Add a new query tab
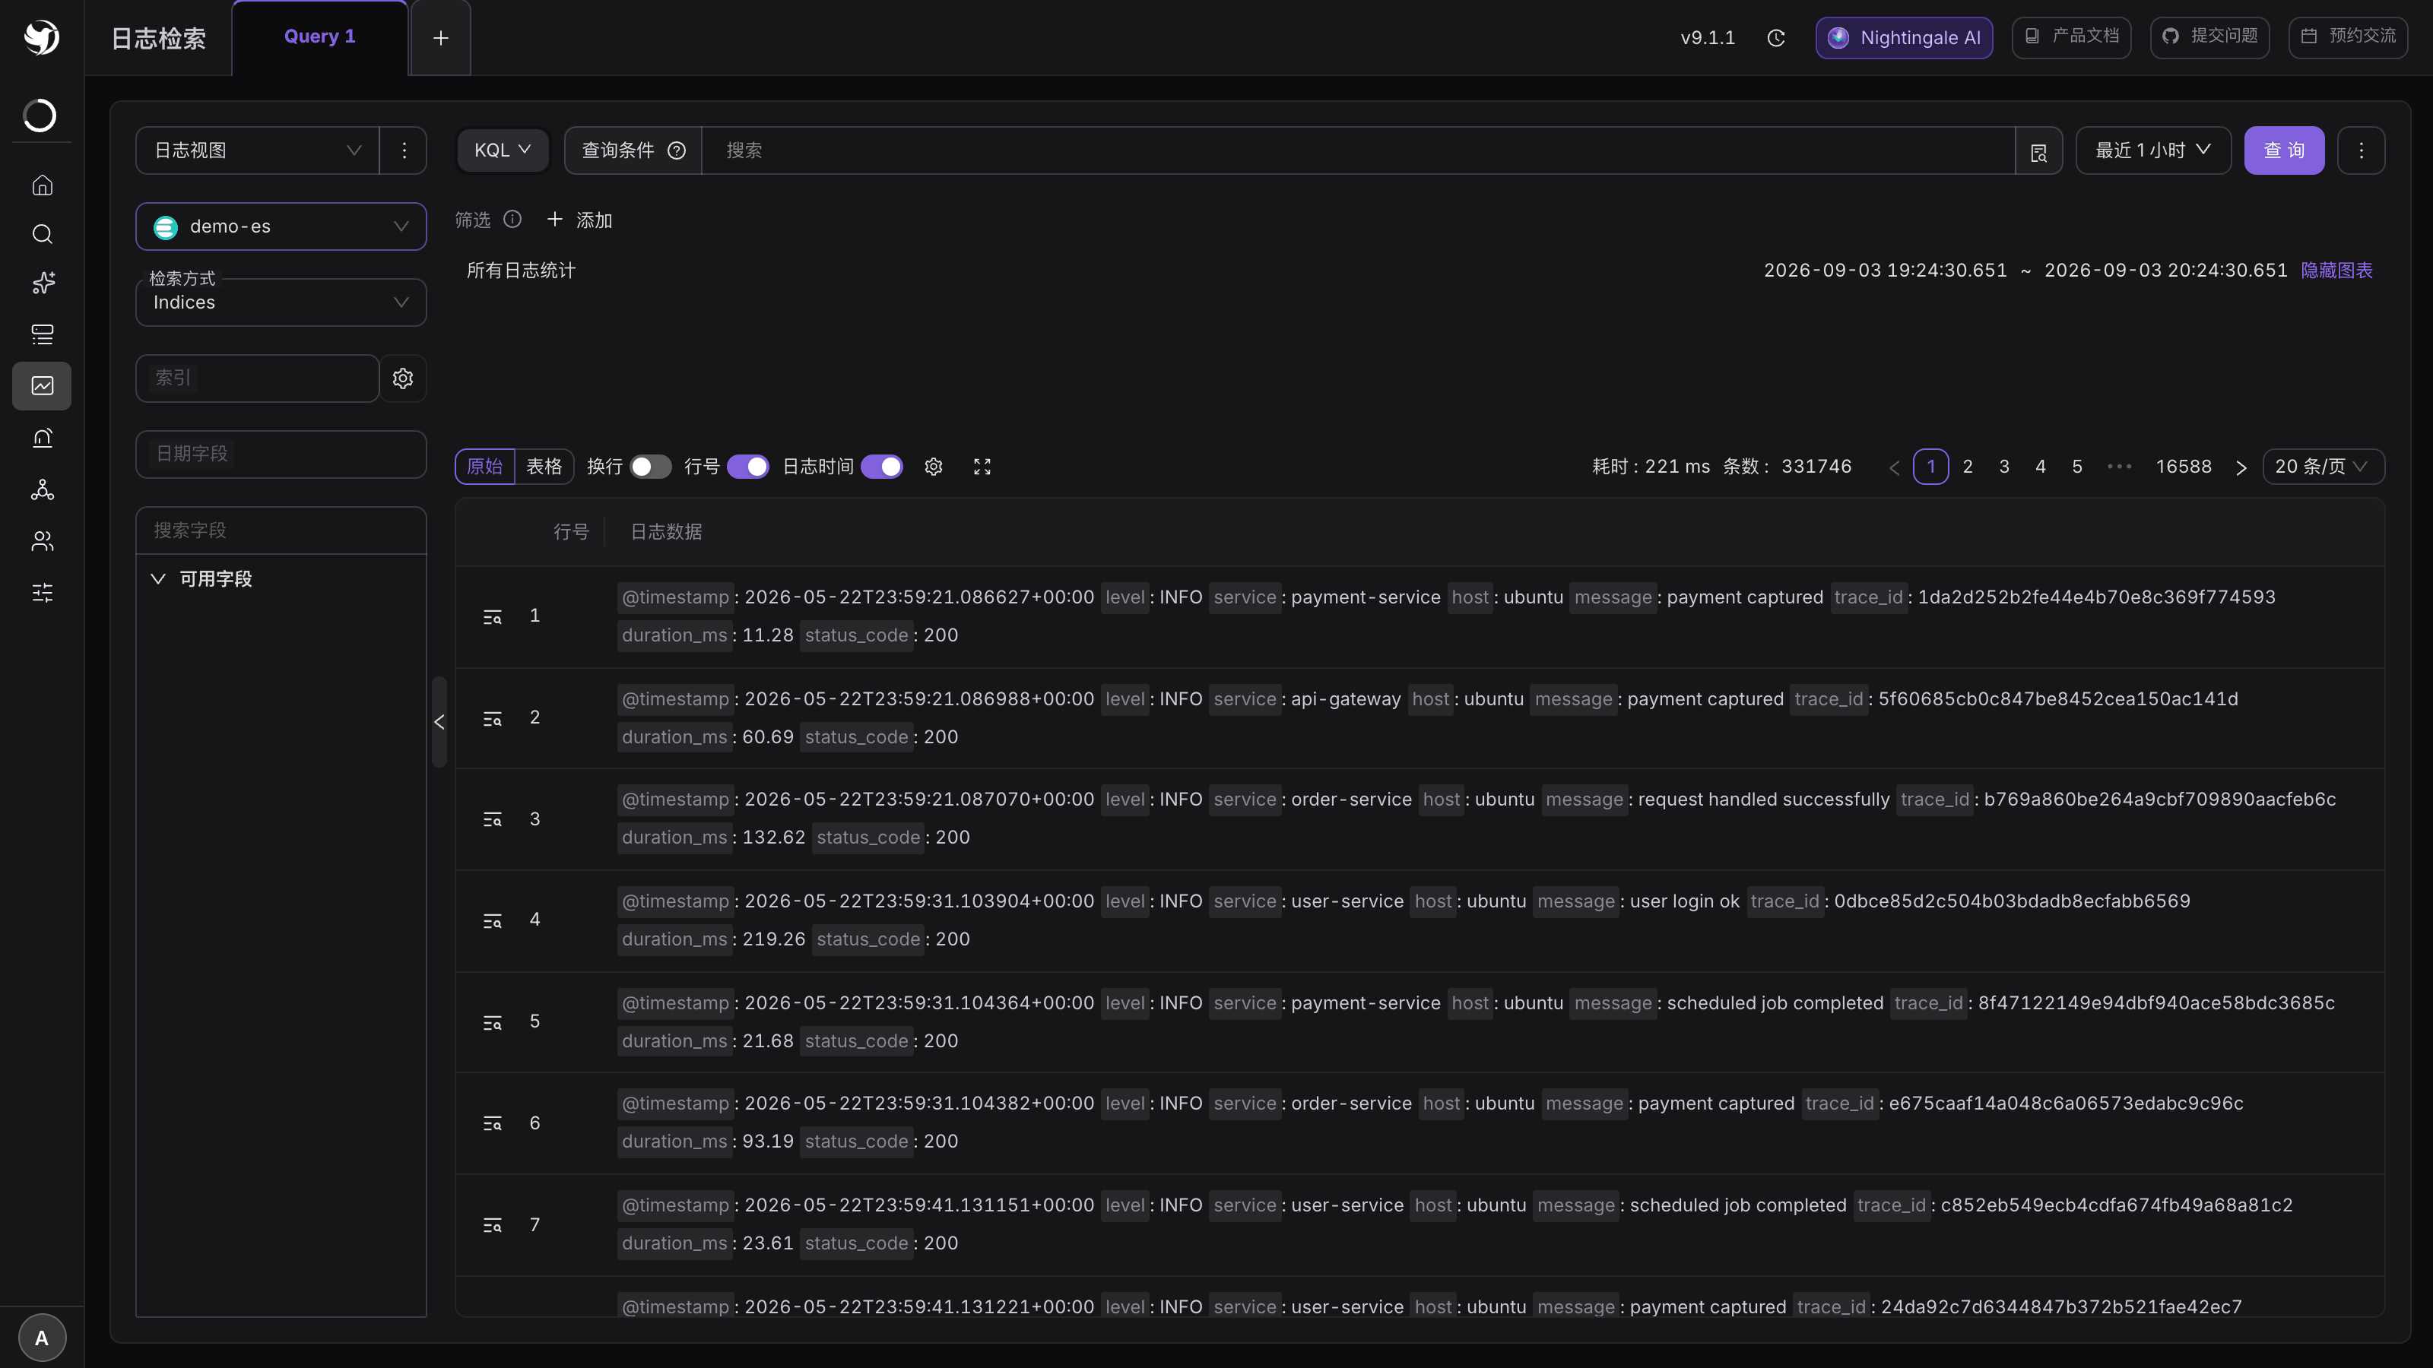2433x1368 pixels. click(440, 38)
